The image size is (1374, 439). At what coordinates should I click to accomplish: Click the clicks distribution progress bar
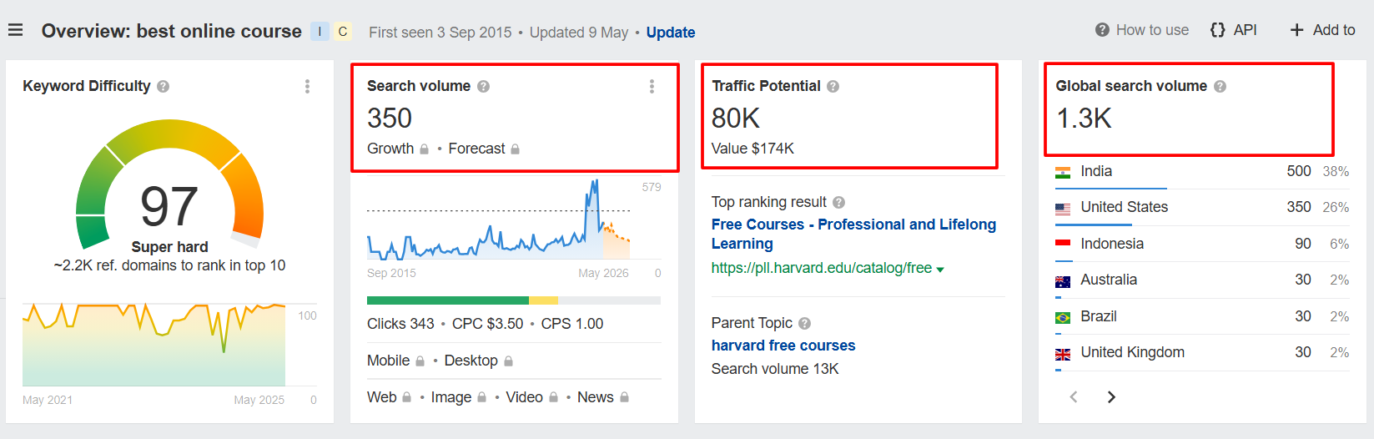pyautogui.click(x=513, y=300)
